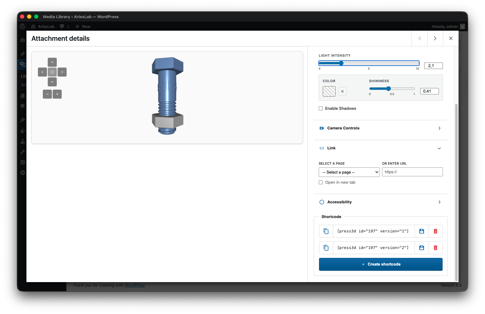Reset 3D view with center circle button
Image resolution: width=485 pixels, height=314 pixels.
pos(52,72)
